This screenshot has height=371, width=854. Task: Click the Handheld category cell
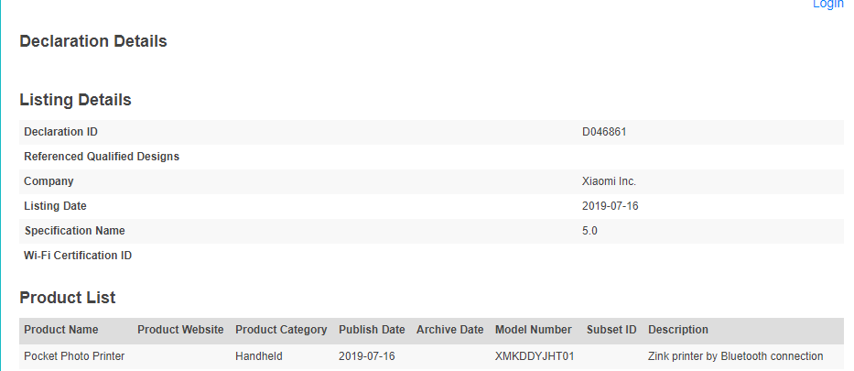(x=259, y=356)
